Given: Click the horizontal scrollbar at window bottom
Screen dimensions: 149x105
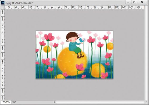Looking at the screenshot, I should pos(100,102).
